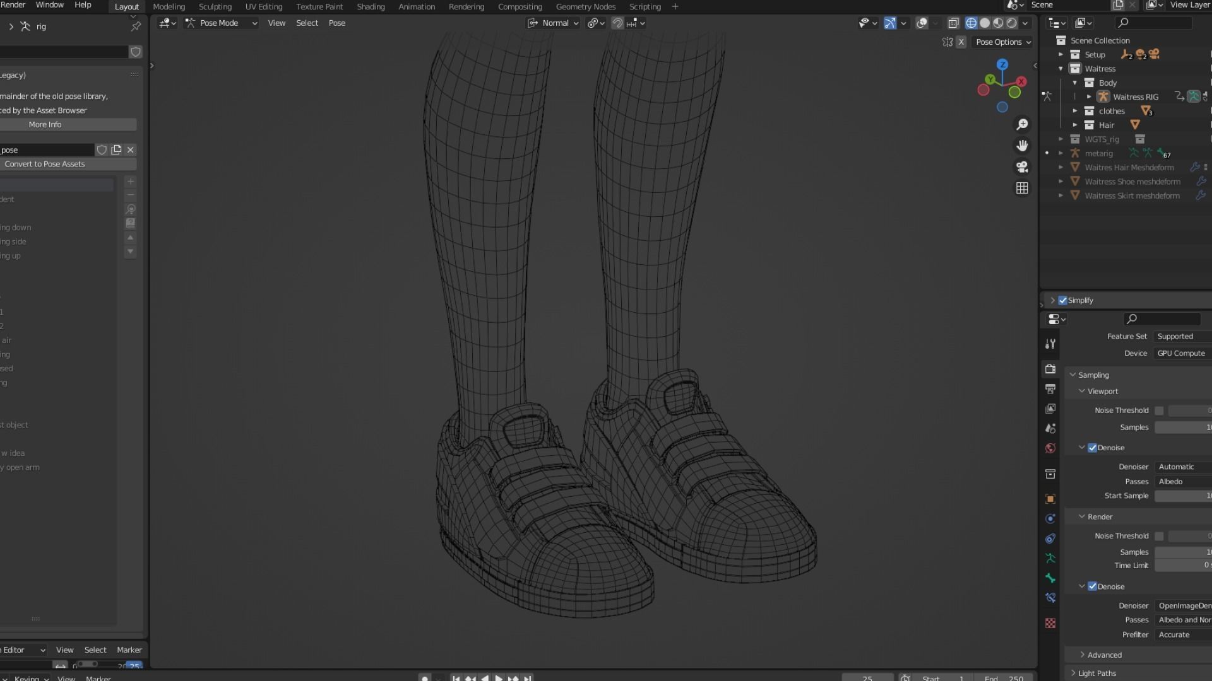Image resolution: width=1212 pixels, height=681 pixels.
Task: Click the Viewport Samples slider field
Action: pos(1182,428)
